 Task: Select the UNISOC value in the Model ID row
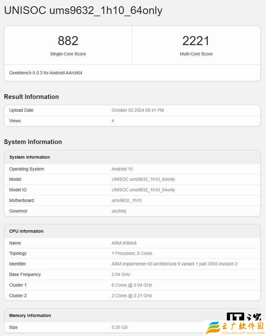(x=143, y=190)
